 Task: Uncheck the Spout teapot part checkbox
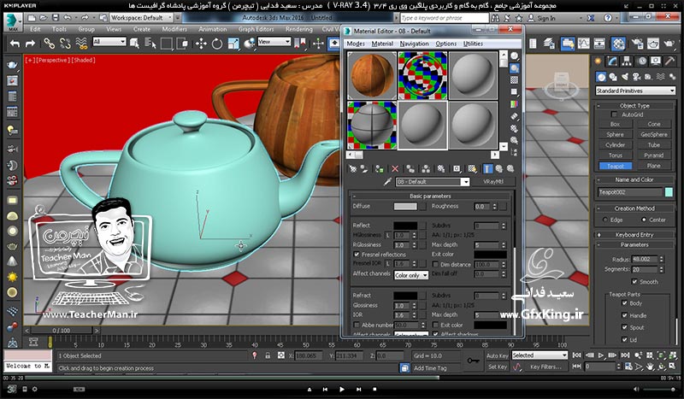click(x=624, y=327)
